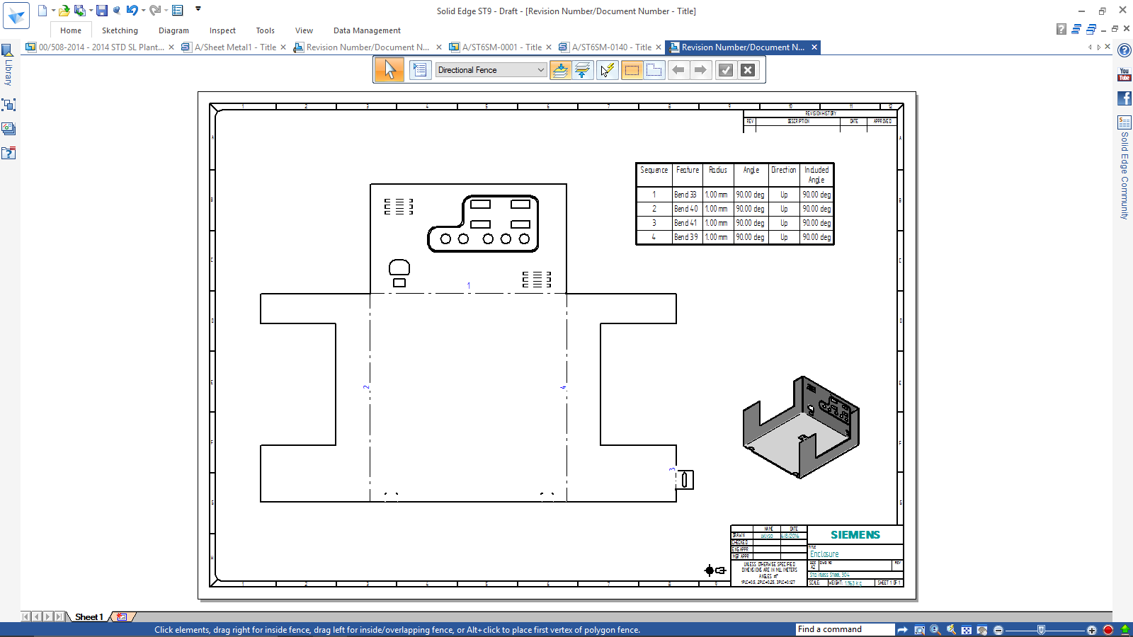Select the Pan tool in status bar
The width and height of the screenshot is (1133, 637).
pos(981,629)
